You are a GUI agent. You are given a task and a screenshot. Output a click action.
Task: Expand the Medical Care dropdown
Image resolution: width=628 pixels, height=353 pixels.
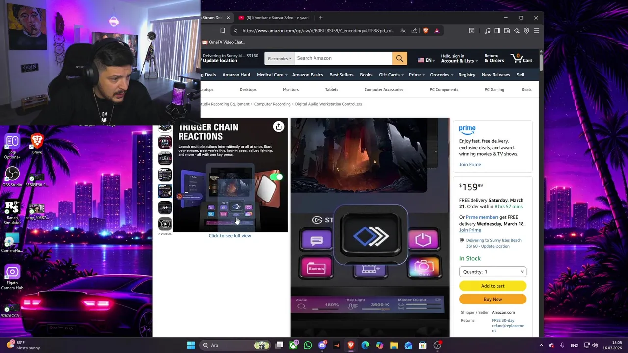tap(271, 75)
